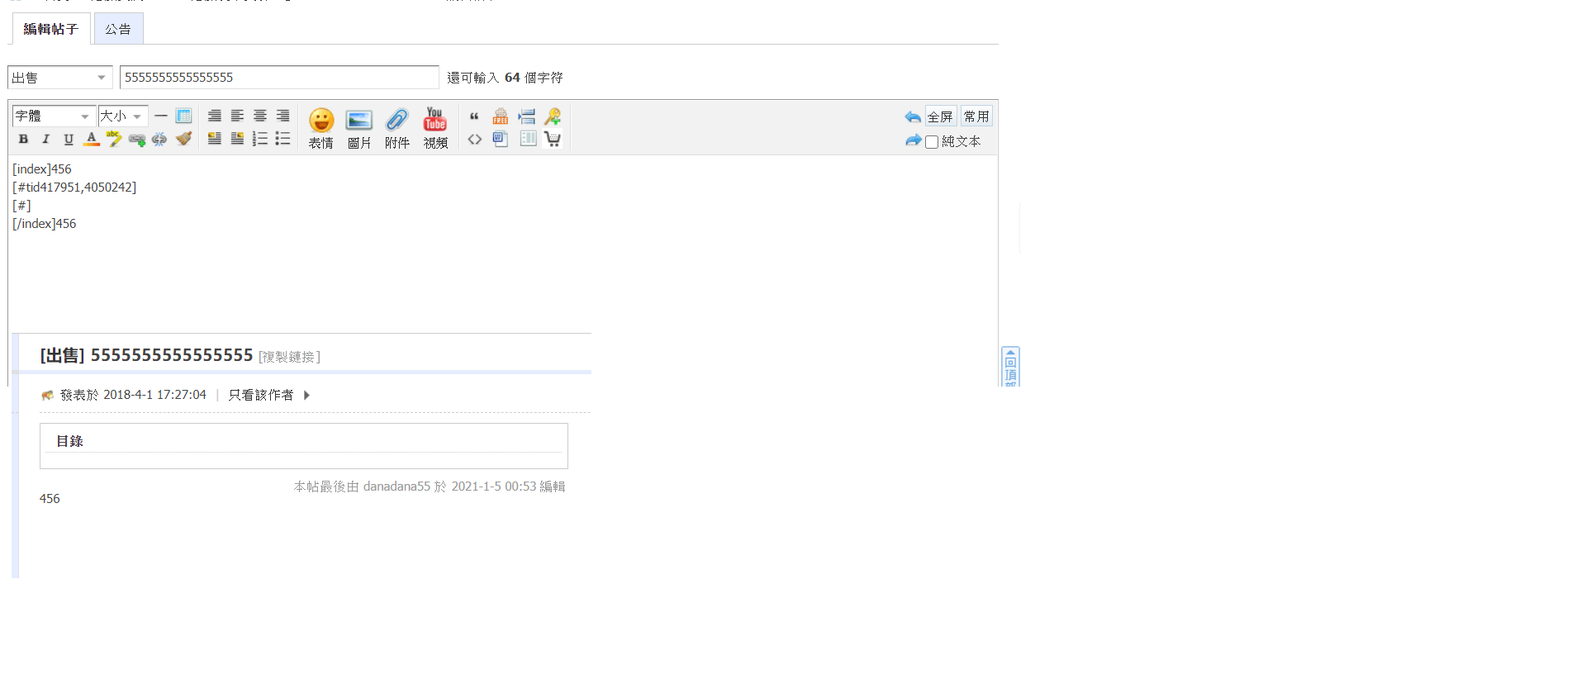Toggle bold formatting in editor toolbar

[x=23, y=140]
